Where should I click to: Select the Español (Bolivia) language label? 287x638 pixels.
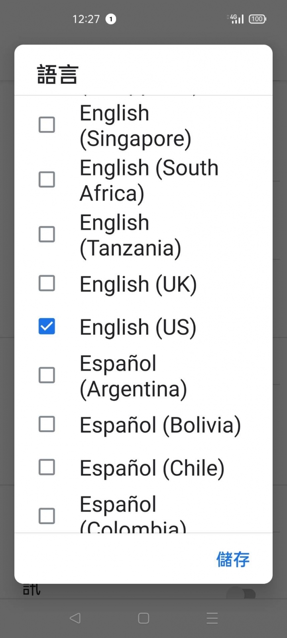pos(160,425)
